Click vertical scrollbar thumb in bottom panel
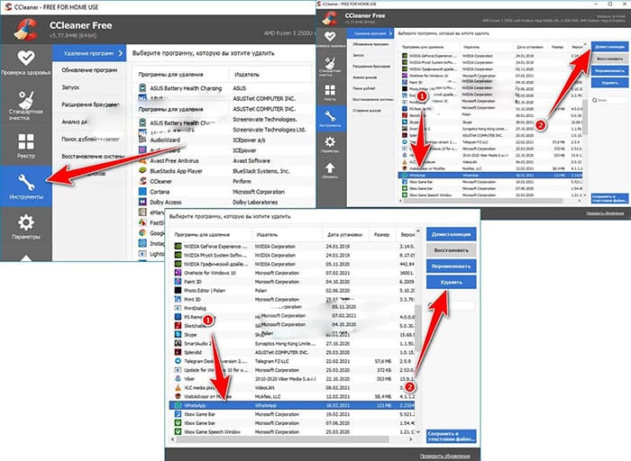 coord(418,327)
